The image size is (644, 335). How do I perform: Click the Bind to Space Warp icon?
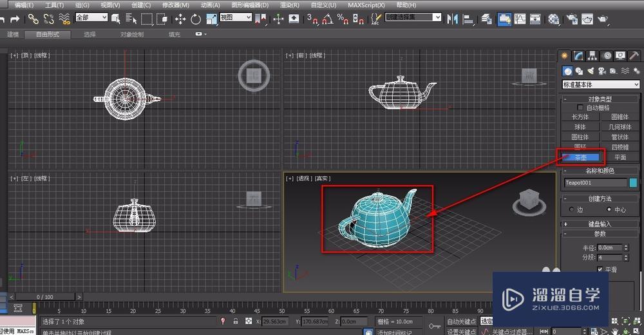pyautogui.click(x=64, y=19)
